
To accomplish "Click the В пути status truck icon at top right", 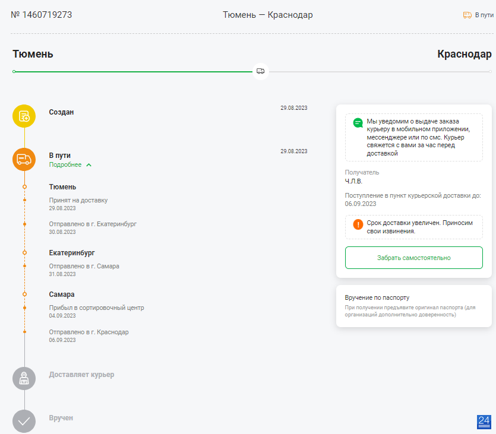I will pos(467,15).
